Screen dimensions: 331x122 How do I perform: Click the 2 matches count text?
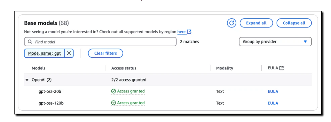coord(189,42)
